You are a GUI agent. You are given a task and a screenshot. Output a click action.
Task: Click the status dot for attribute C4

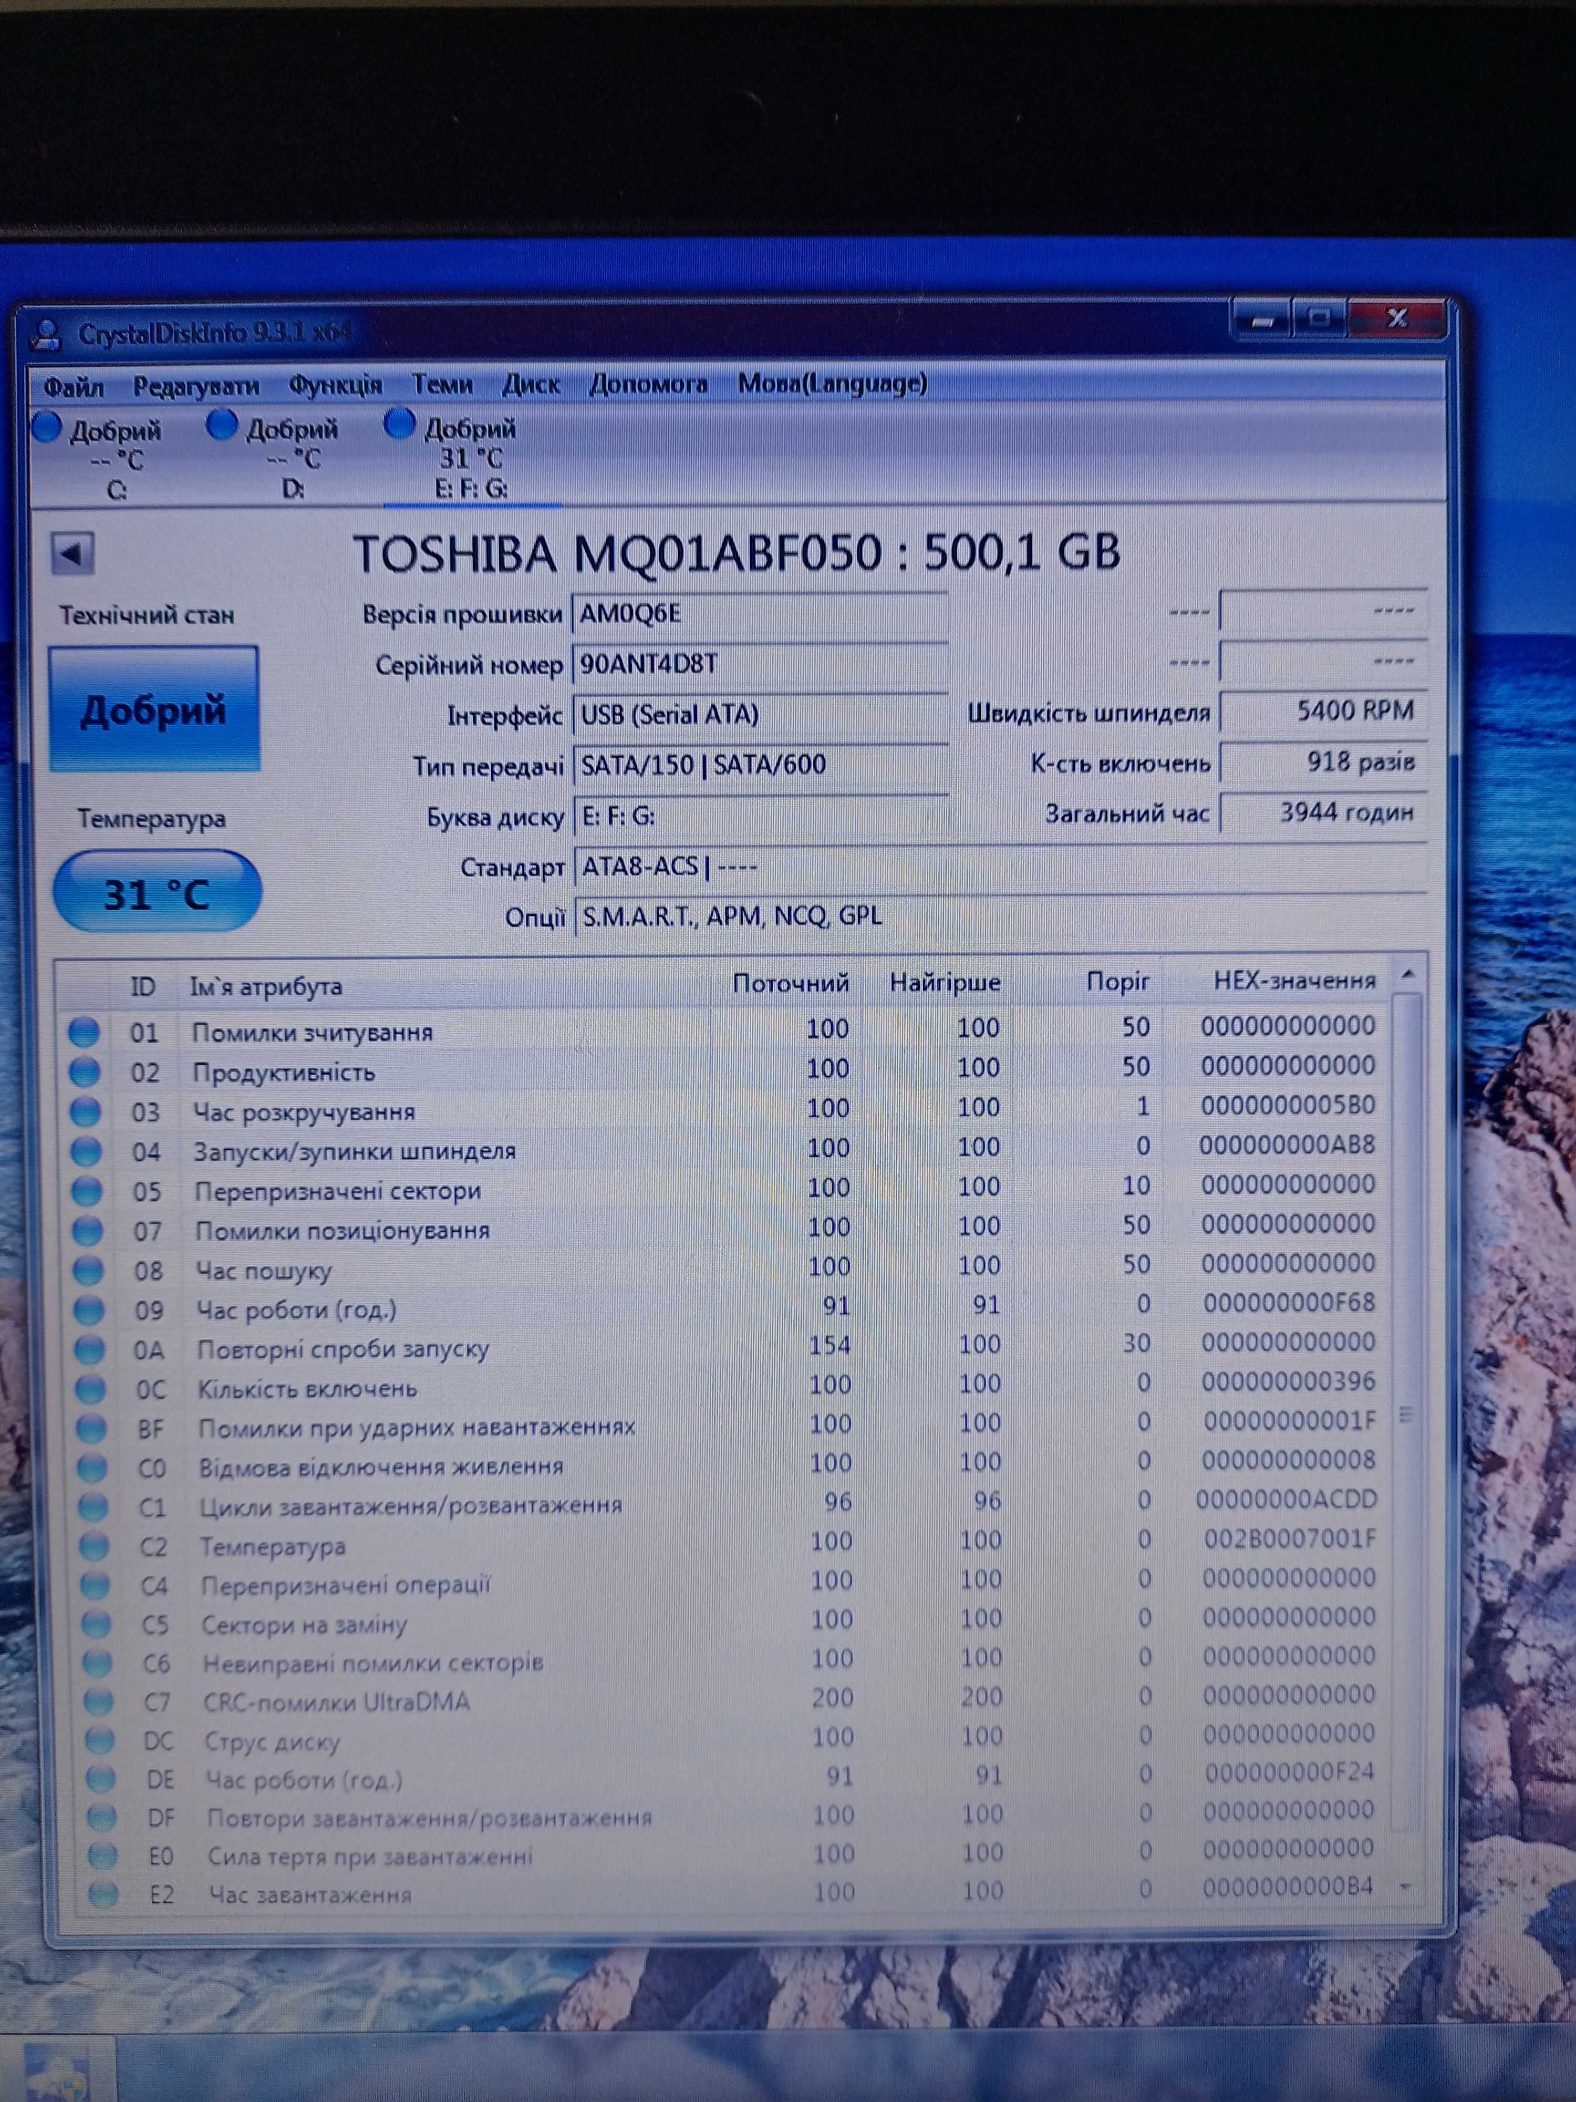pos(95,1585)
